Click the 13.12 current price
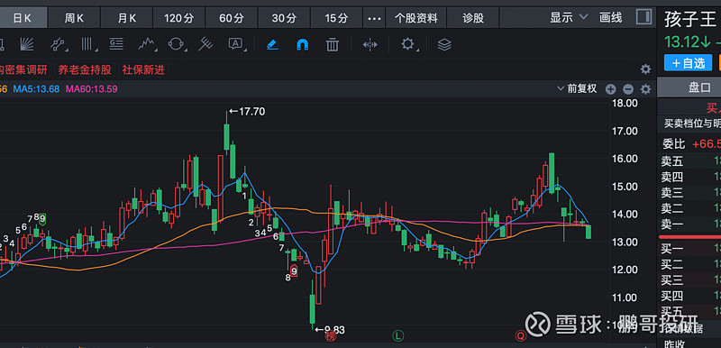This screenshot has height=348, width=721. tap(682, 41)
